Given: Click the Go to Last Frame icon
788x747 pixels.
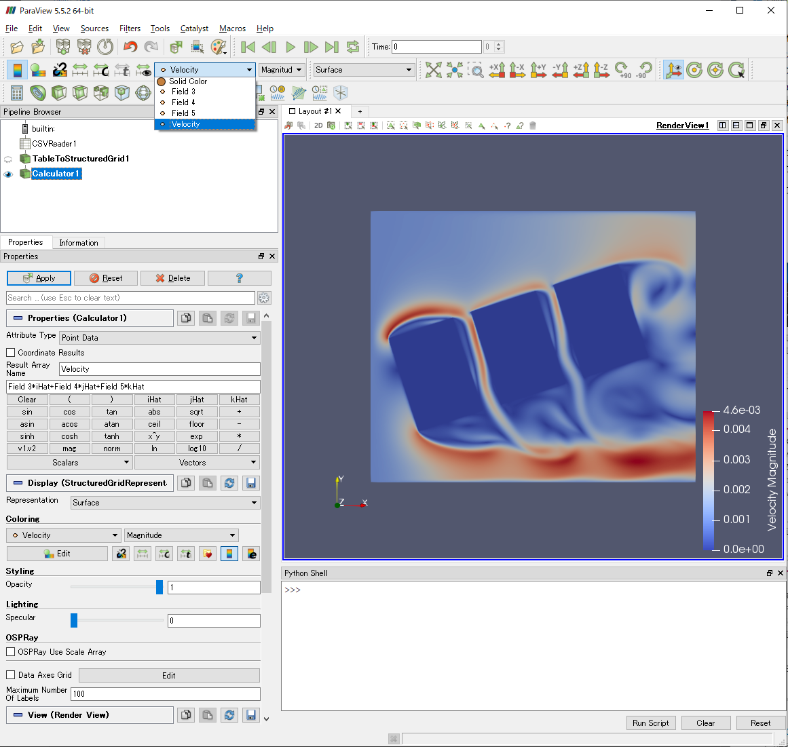Looking at the screenshot, I should [332, 47].
